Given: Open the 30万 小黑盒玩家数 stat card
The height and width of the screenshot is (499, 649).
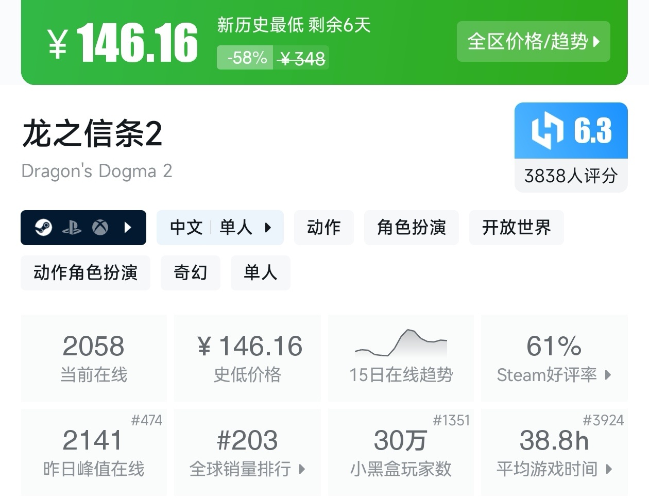Looking at the screenshot, I should click(401, 452).
